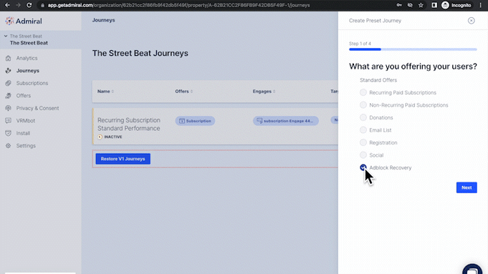Viewport: 488px width, 274px height.
Task: Click the site lock icon
Action: (43, 5)
